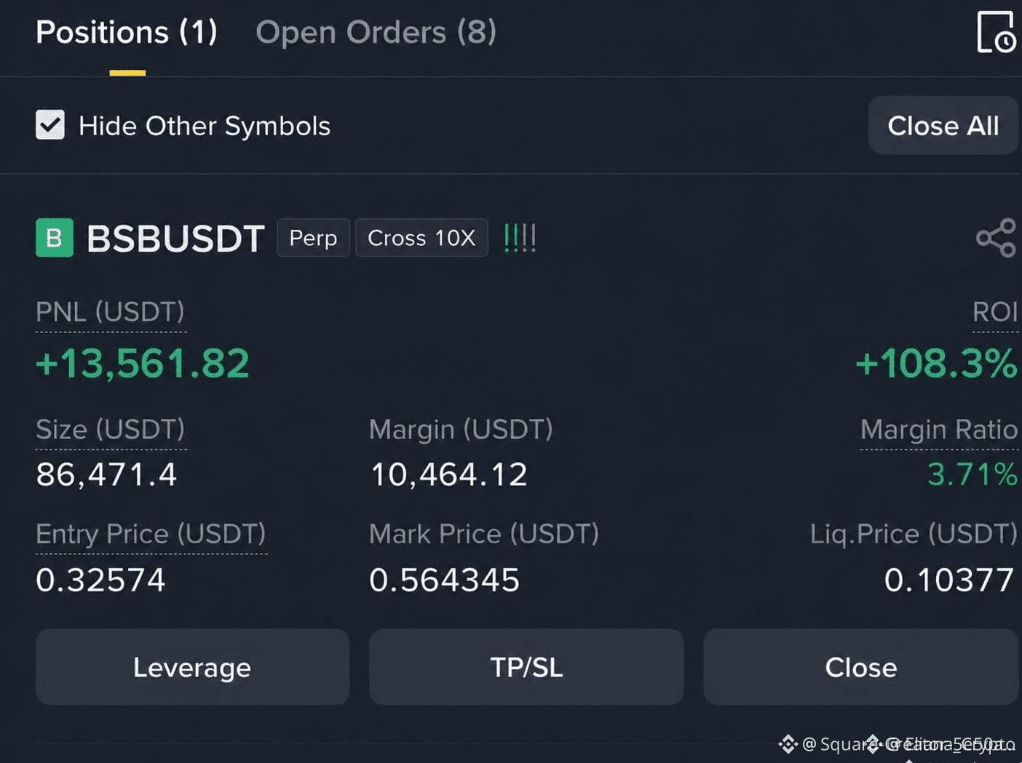Image resolution: width=1022 pixels, height=763 pixels.
Task: Select the Positions (1) tab
Action: point(127,32)
